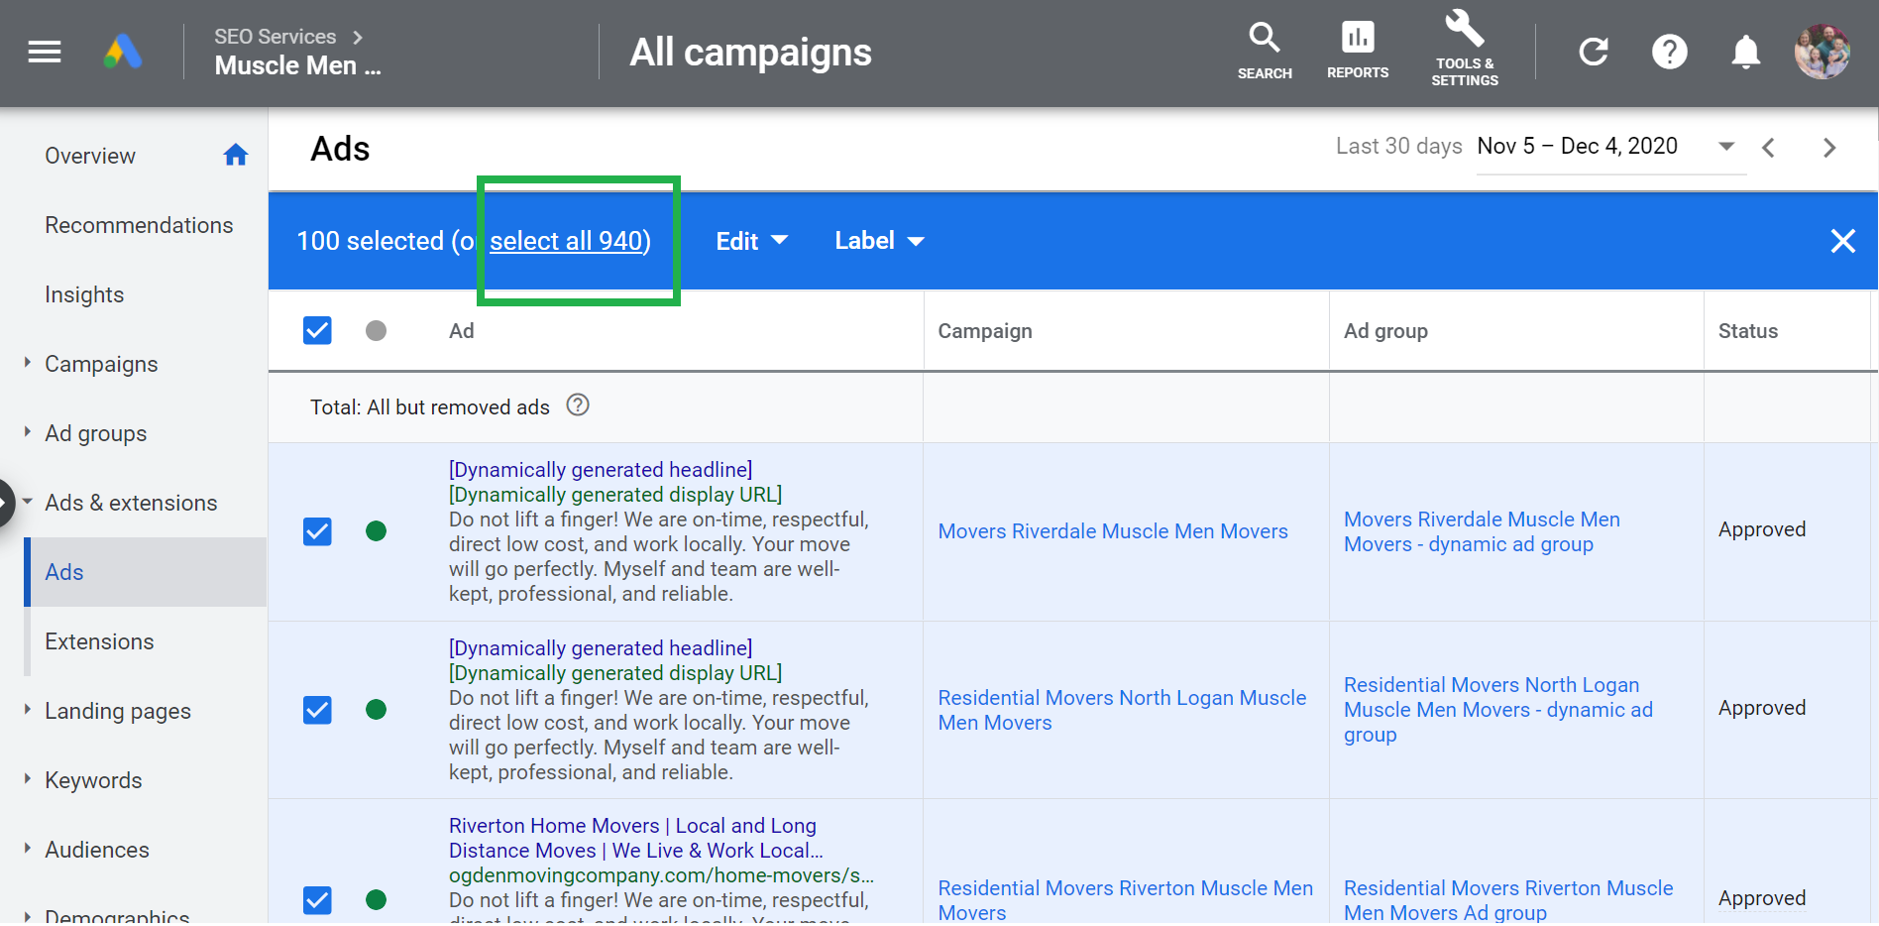Open the account profile avatar
The height and width of the screenshot is (926, 1879).
tap(1823, 52)
